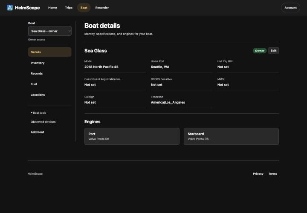Open Records in the sidebar
307x213 pixels.
(x=50, y=73)
